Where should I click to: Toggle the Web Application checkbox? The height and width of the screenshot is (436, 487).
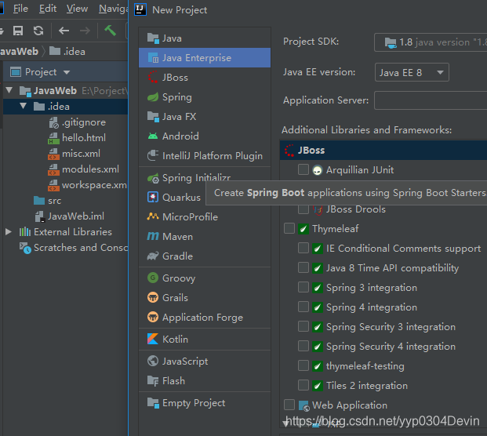[289, 405]
